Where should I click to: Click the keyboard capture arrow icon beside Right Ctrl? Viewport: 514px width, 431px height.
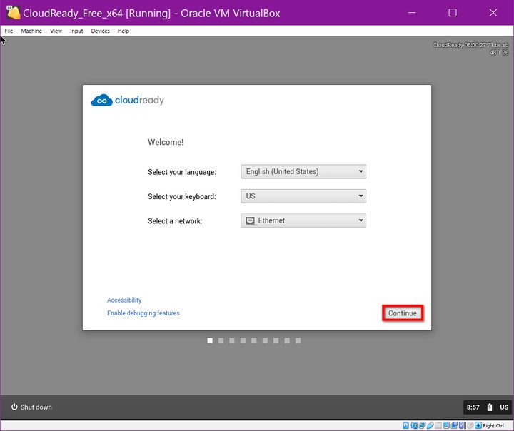[478, 425]
